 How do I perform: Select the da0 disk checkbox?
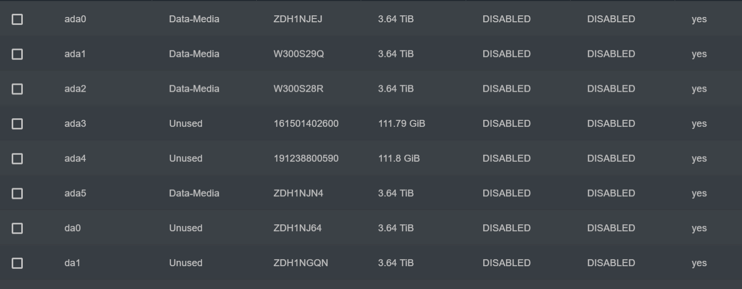[18, 228]
